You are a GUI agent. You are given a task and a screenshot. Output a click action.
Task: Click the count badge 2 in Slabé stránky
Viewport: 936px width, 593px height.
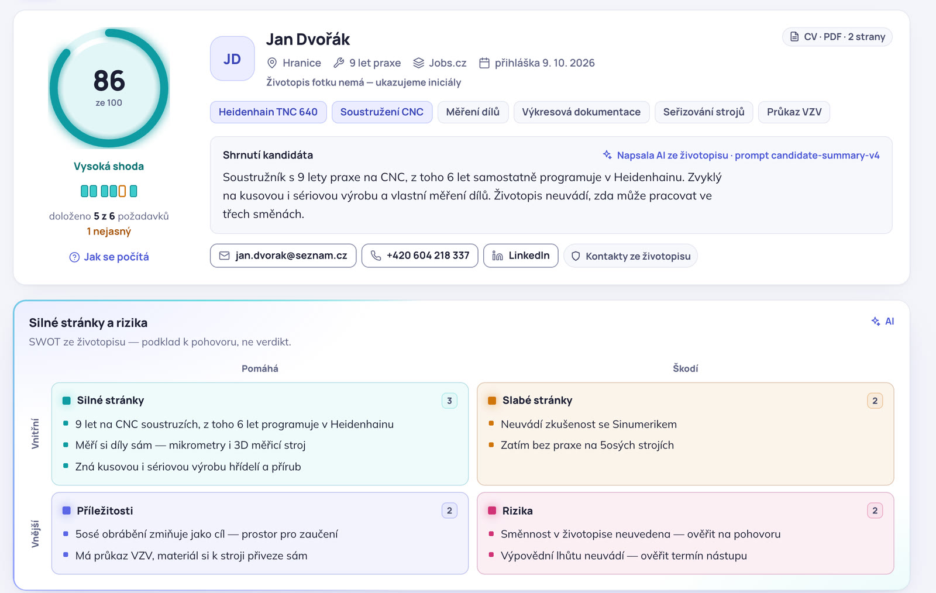point(875,401)
